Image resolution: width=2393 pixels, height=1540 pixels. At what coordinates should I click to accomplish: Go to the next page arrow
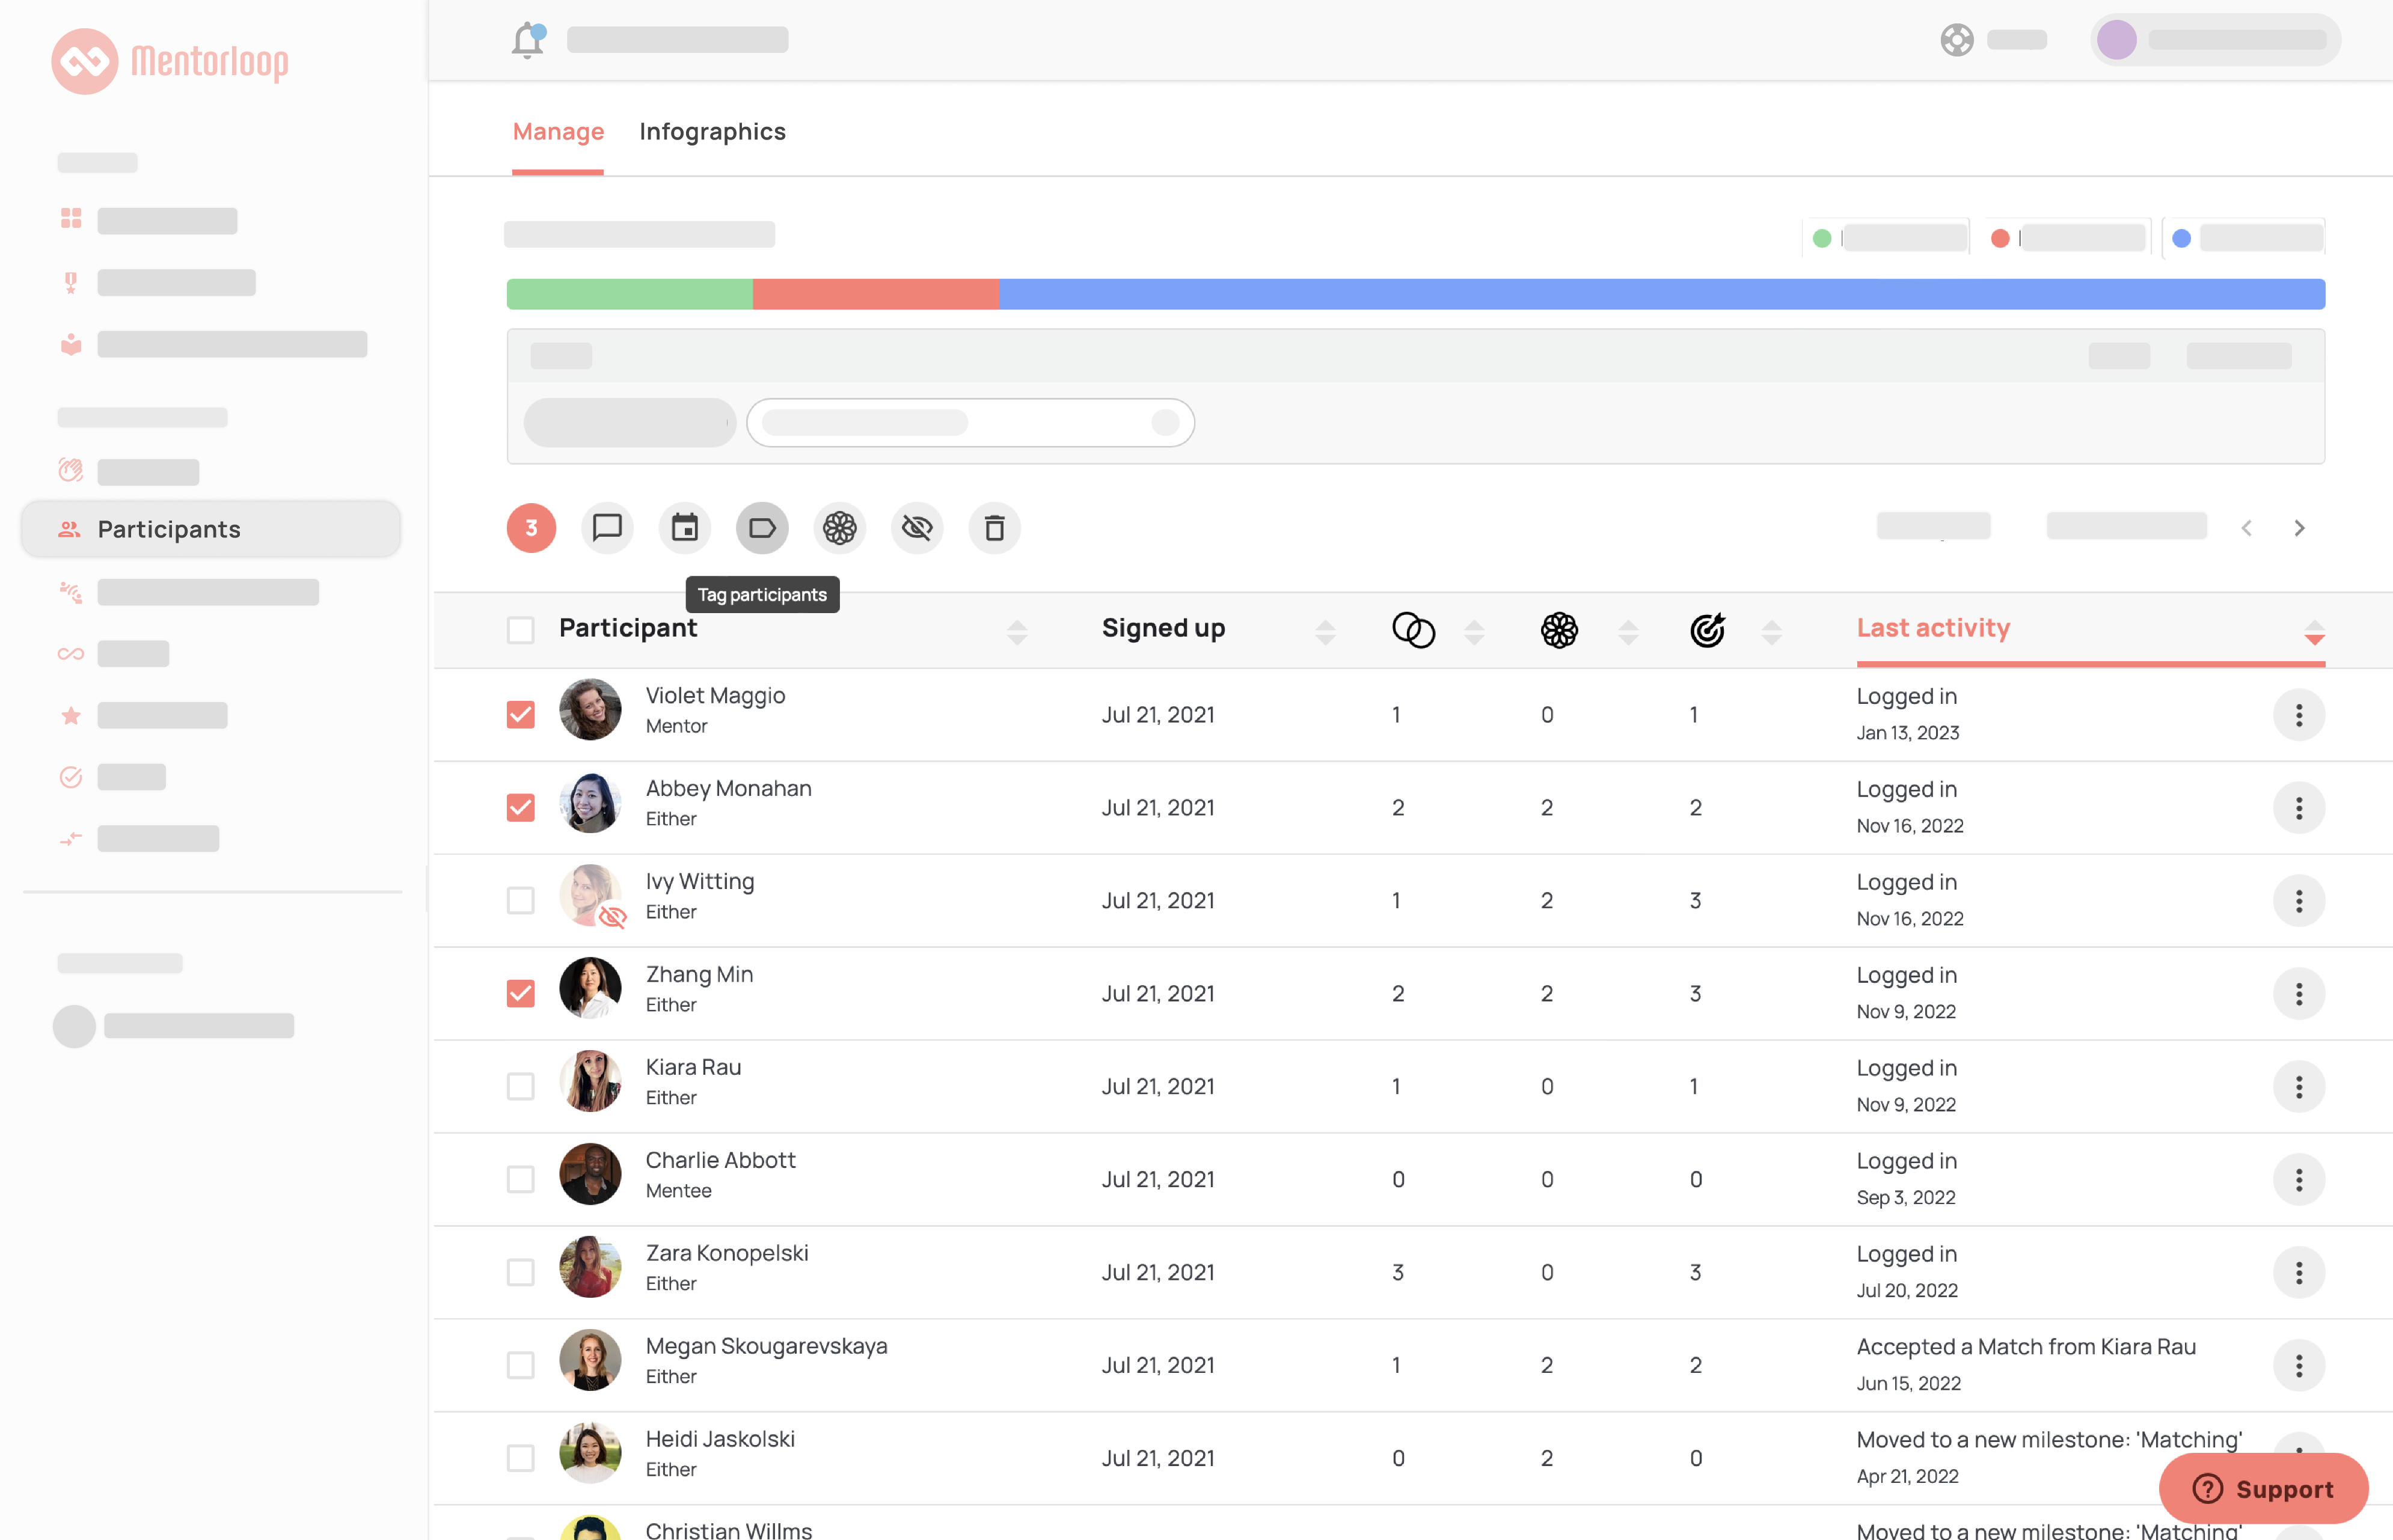2299,528
